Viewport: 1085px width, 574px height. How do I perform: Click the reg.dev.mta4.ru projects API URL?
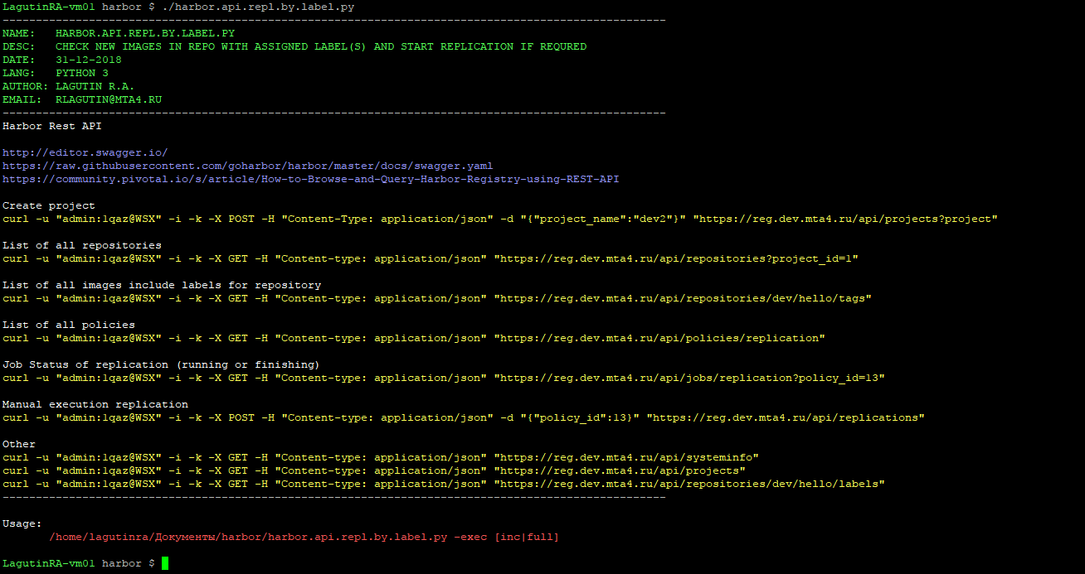click(x=628, y=470)
